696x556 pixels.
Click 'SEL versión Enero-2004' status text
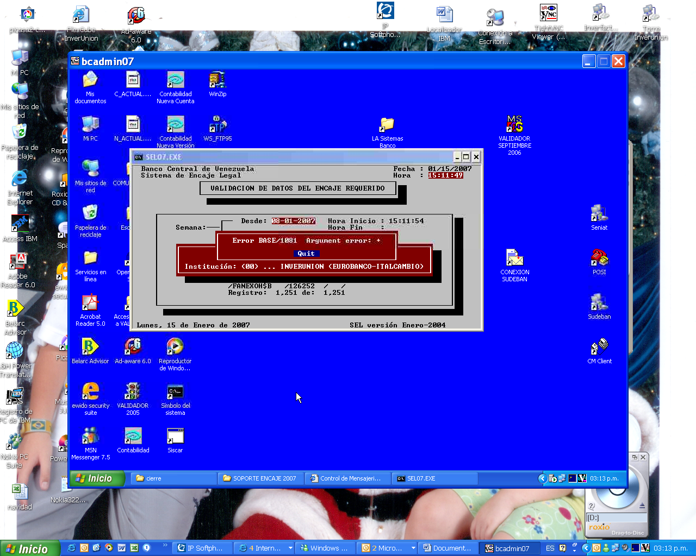tap(397, 325)
